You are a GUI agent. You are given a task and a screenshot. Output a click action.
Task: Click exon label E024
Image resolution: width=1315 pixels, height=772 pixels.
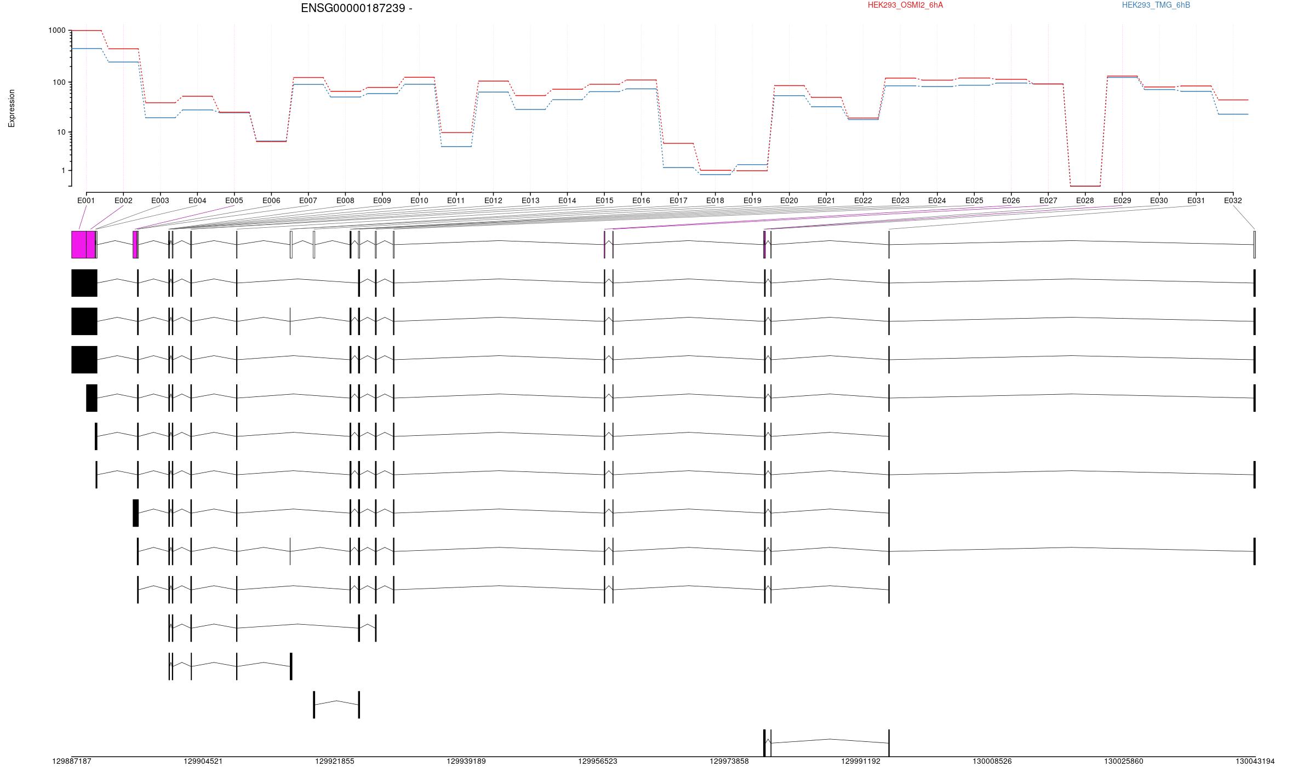click(x=937, y=200)
